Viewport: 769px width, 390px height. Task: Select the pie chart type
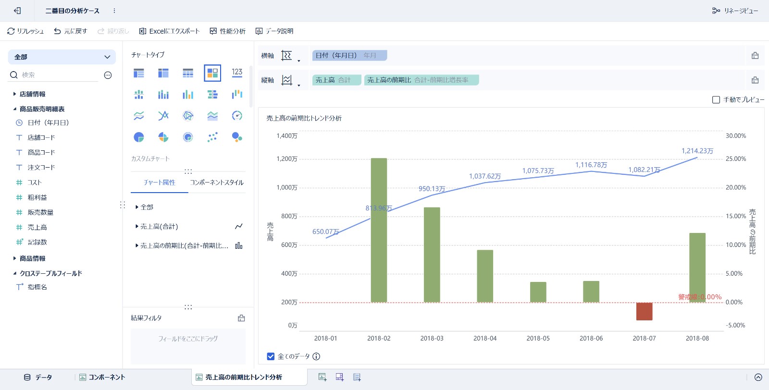point(139,137)
